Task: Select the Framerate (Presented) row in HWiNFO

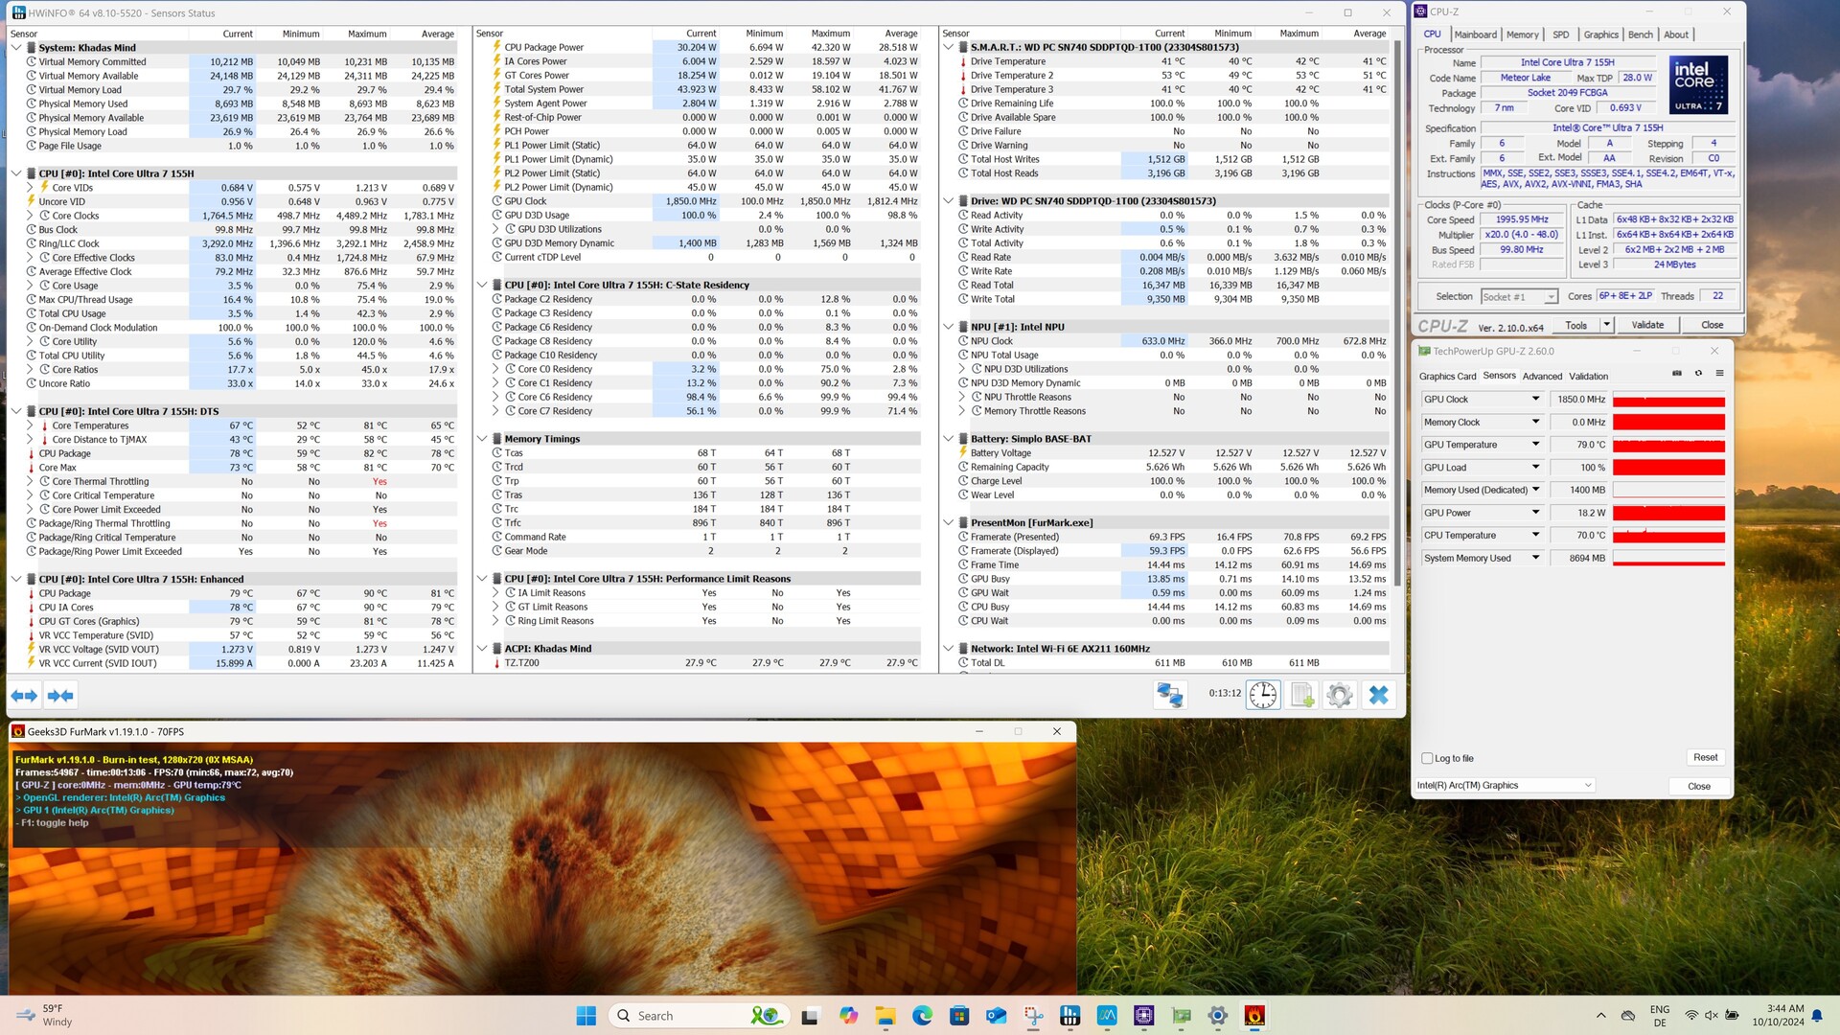Action: pos(1172,537)
